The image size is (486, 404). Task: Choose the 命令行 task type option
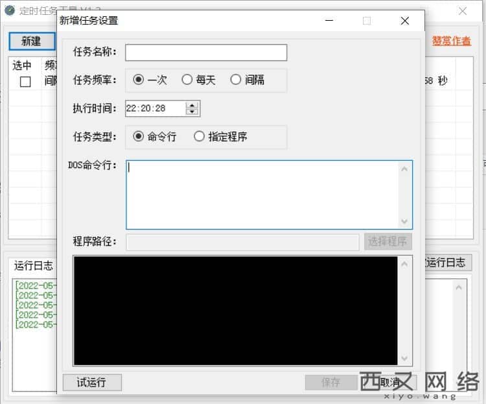pyautogui.click(x=138, y=137)
